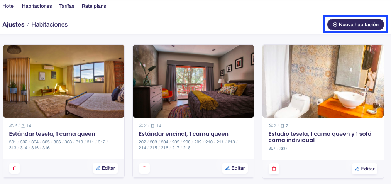Open the Estándar tesela bedroom photo
This screenshot has width=391, height=184.
coord(64,81)
